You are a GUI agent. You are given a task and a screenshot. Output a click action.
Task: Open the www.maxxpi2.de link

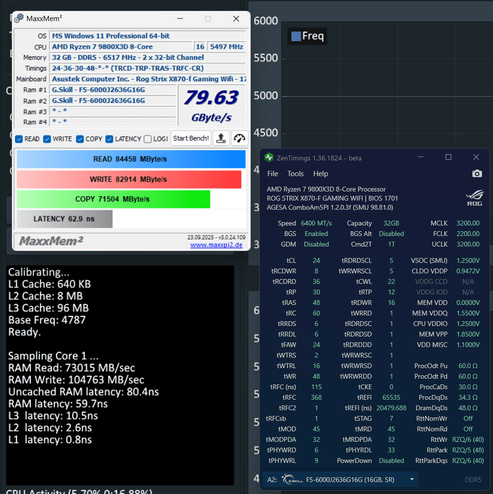[217, 245]
